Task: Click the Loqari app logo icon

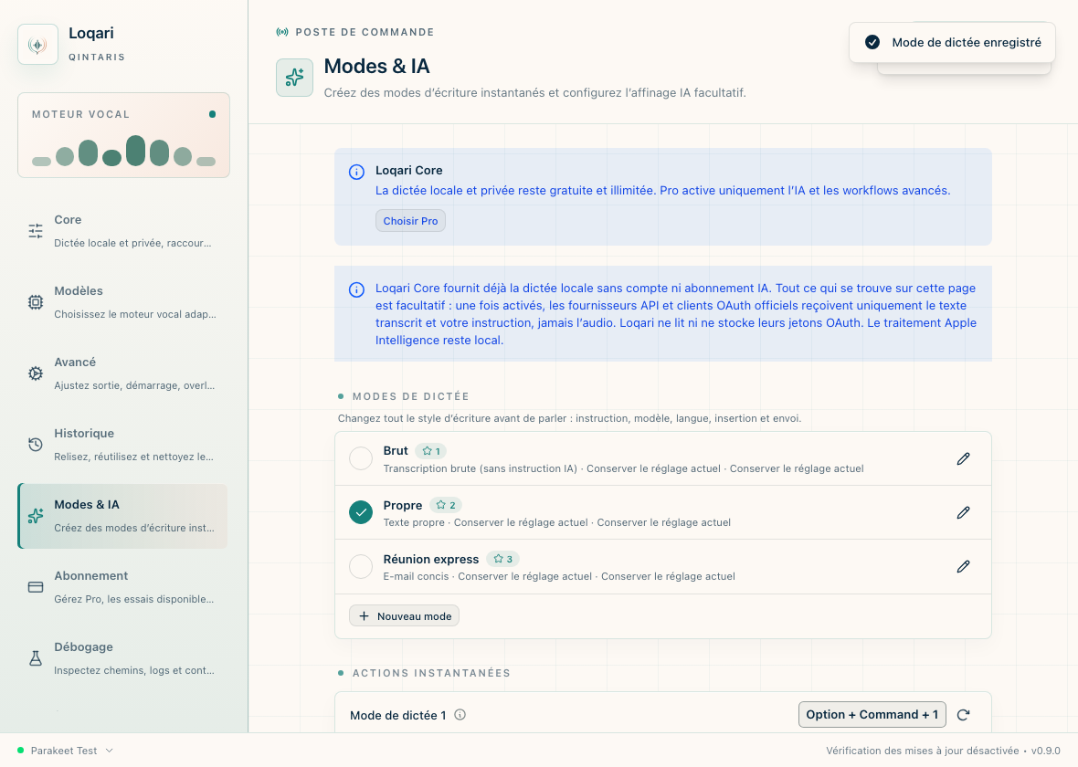Action: click(37, 45)
